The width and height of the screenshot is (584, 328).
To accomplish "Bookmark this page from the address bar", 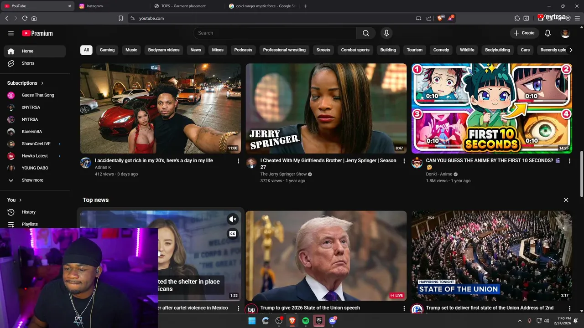I will [120, 18].
